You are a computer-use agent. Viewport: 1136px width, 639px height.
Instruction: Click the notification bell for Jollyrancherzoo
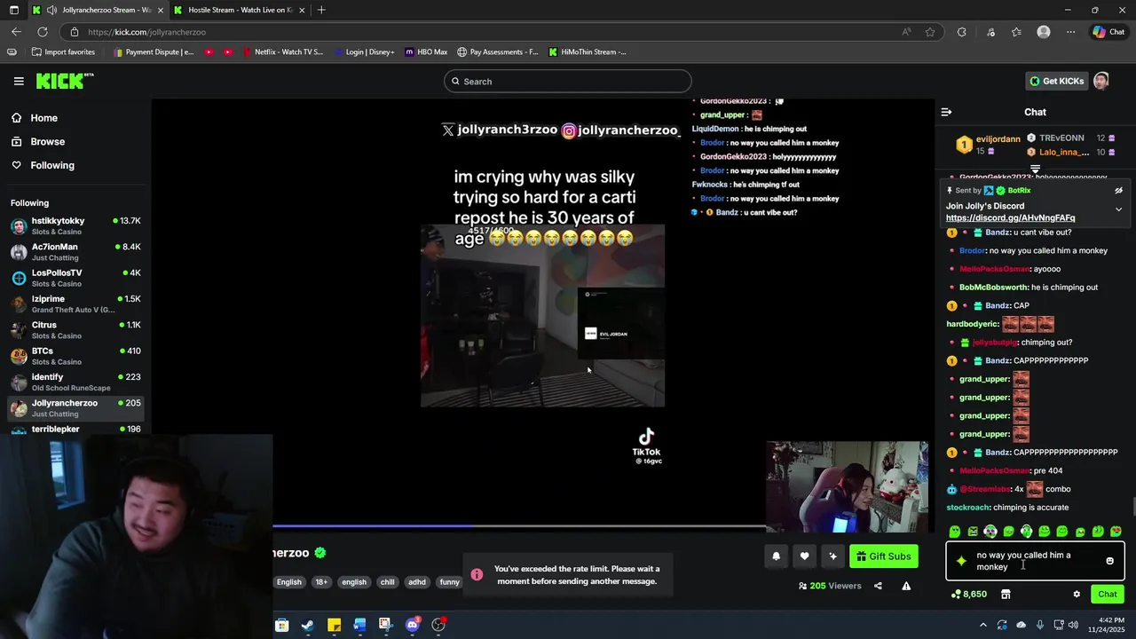[x=776, y=556]
